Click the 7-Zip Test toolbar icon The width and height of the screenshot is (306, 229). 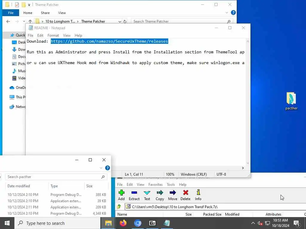point(147,195)
